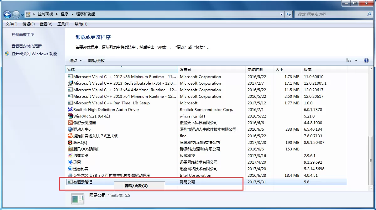Select the WinRAR 5.21 (64-位) entry
The width and height of the screenshot is (376, 210).
[91, 116]
